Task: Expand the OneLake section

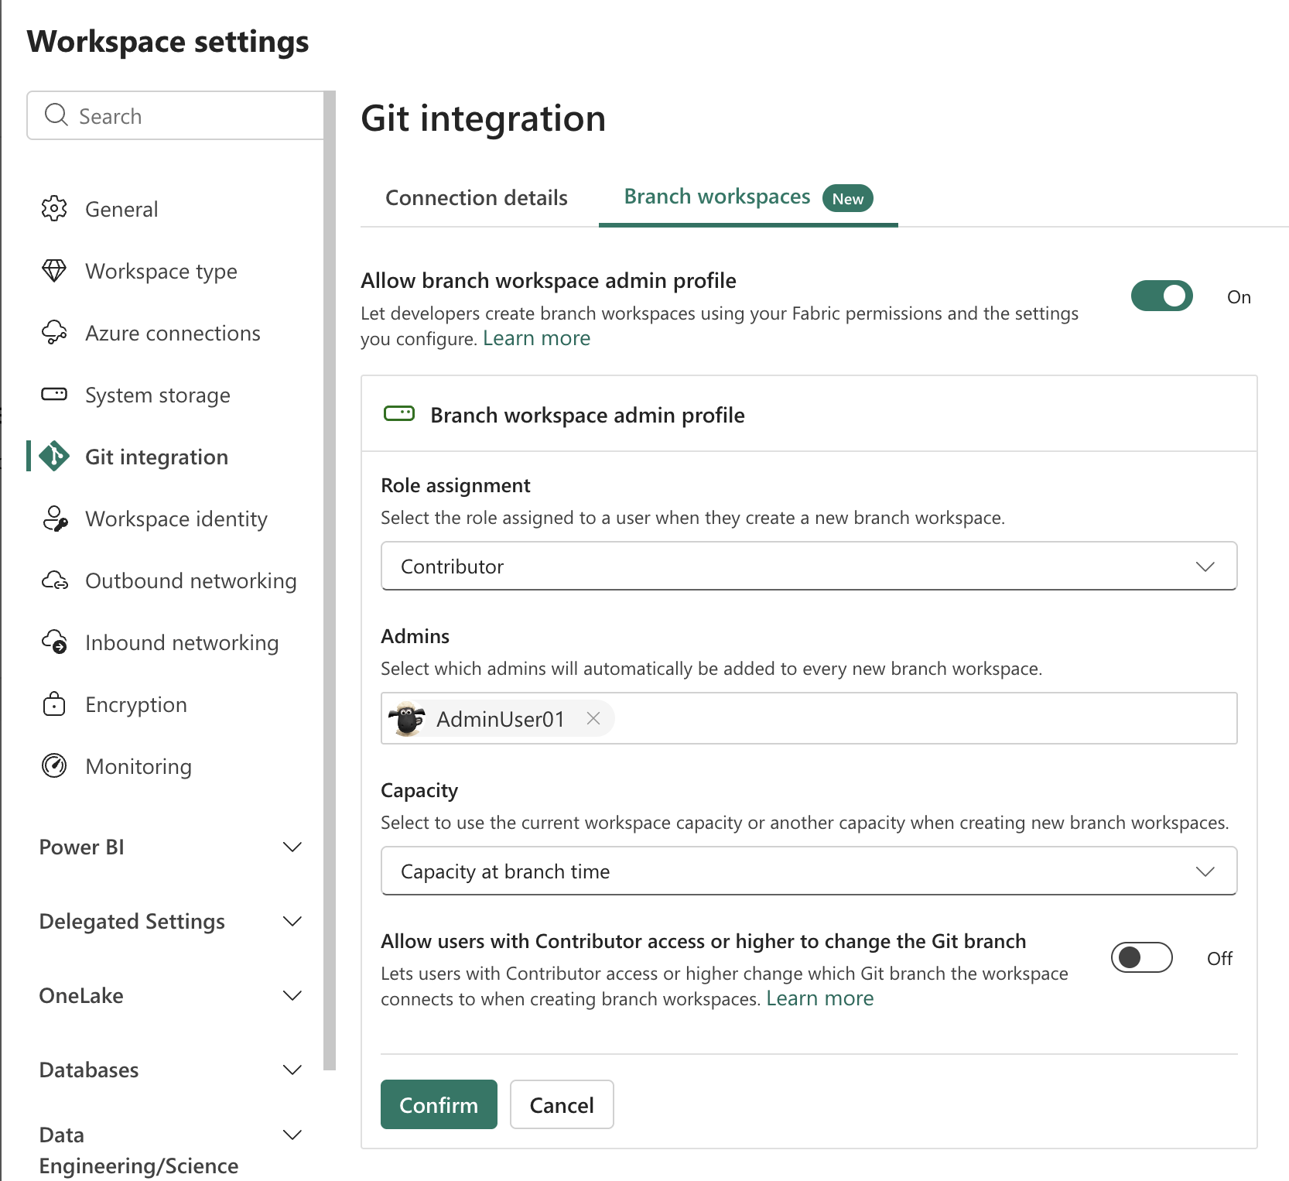Action: [170, 996]
